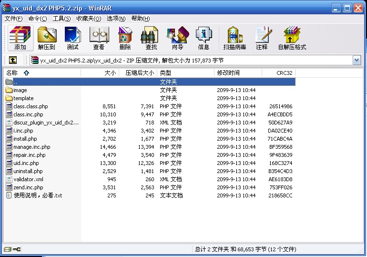Image resolution: width=367 pixels, height=257 pixels.
Task: Sort by 大小 column header
Action: click(100, 73)
